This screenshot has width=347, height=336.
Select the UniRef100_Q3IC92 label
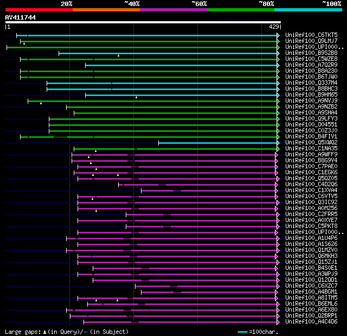pos(311,202)
